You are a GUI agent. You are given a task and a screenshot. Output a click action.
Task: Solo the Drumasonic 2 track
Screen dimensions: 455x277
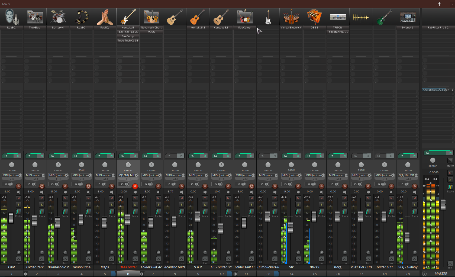click(x=65, y=205)
